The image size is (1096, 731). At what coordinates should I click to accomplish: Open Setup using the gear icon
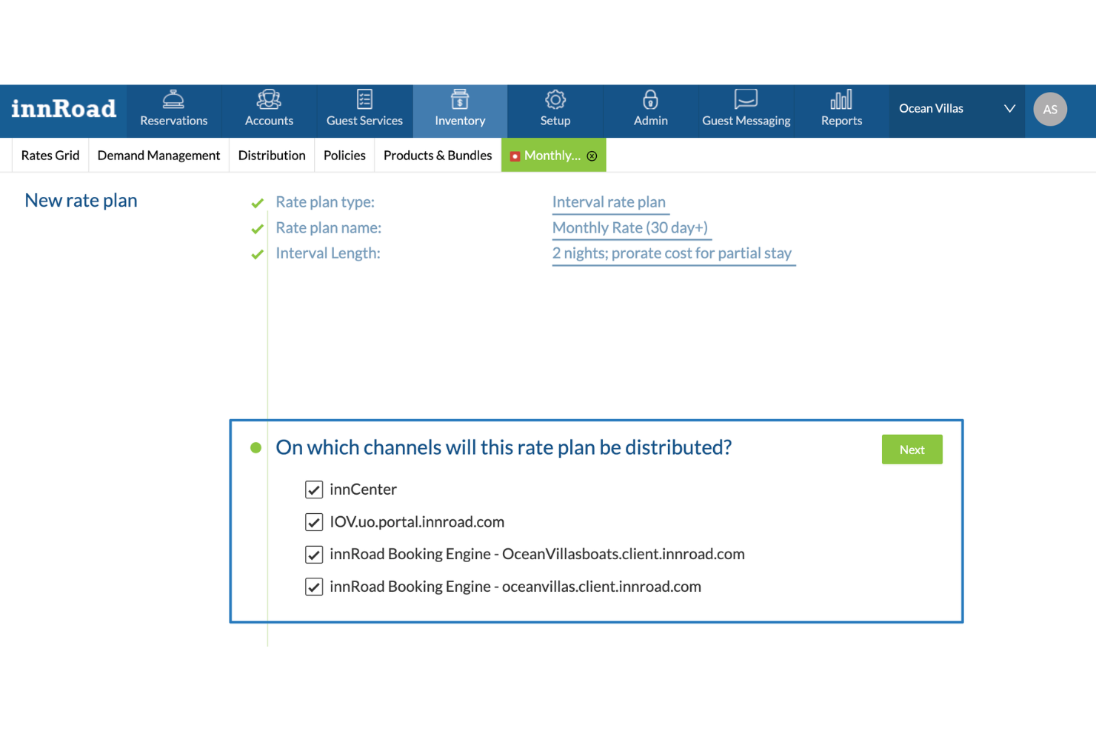555,99
